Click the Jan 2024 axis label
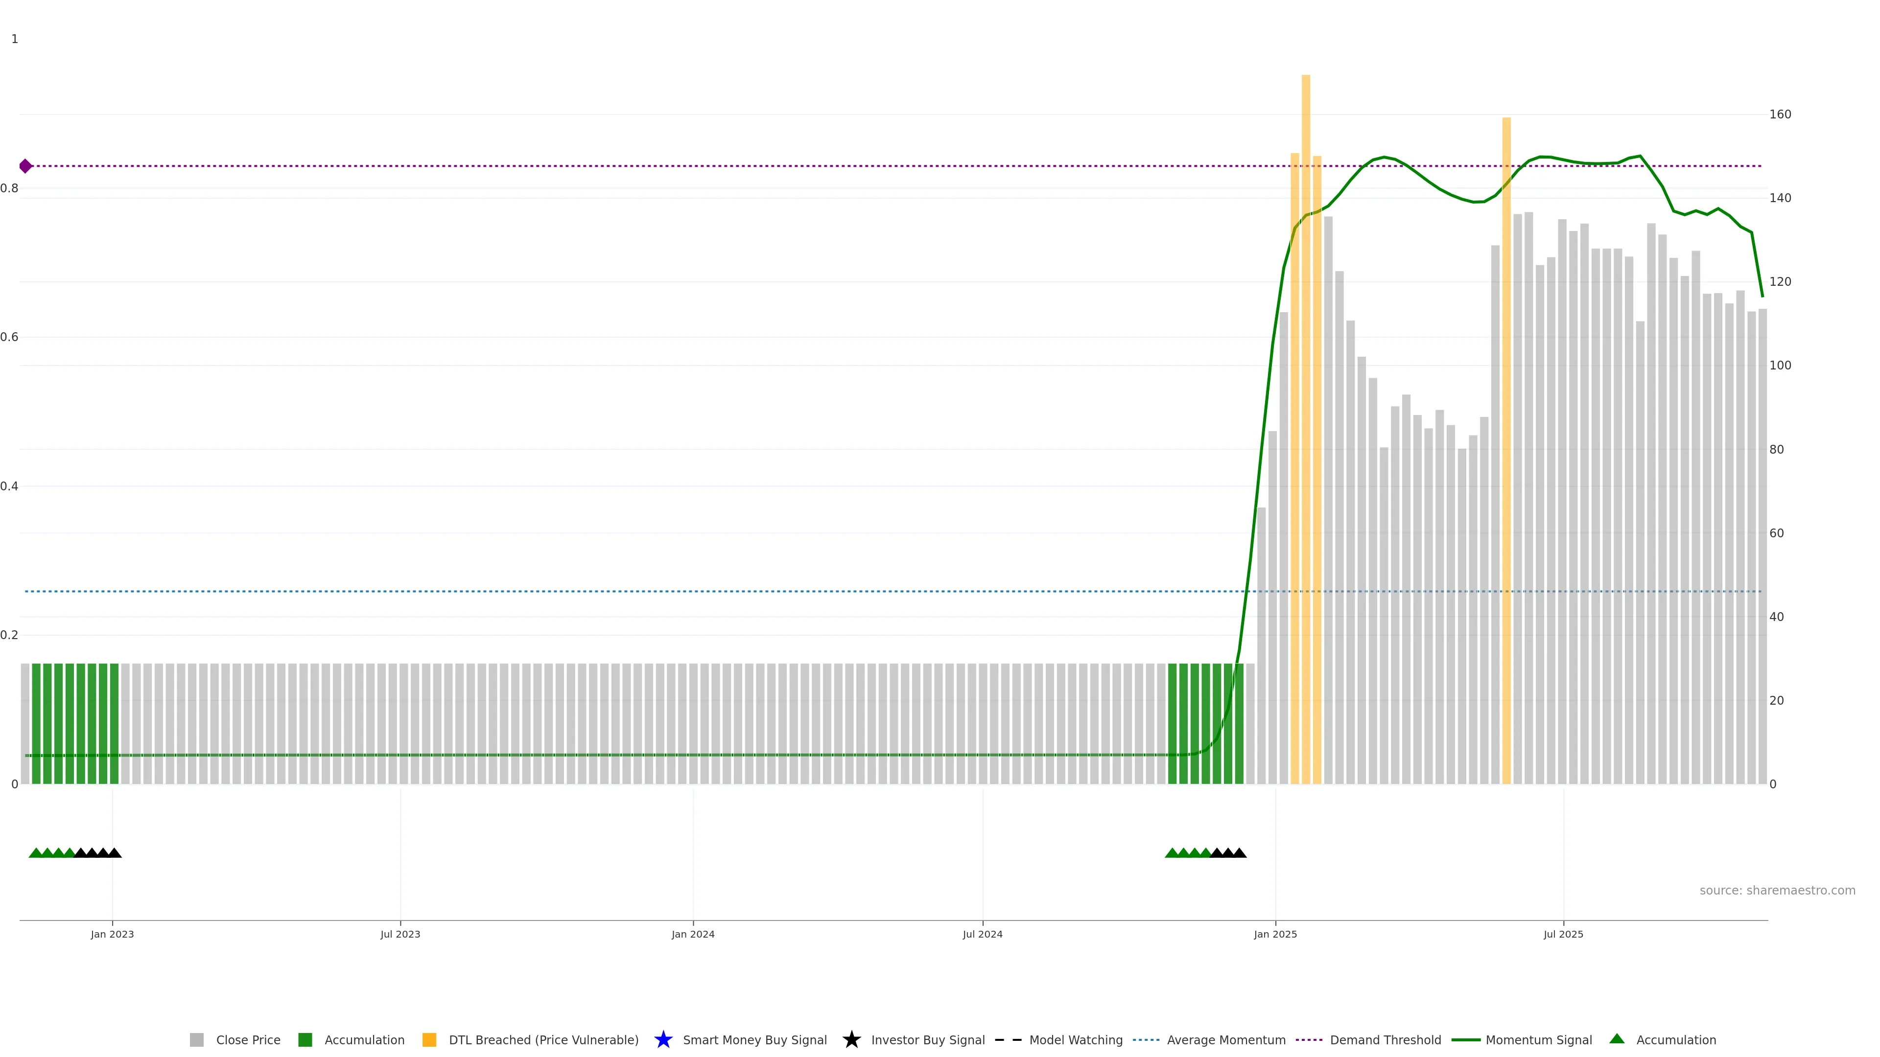The image size is (1880, 1057). 693,934
